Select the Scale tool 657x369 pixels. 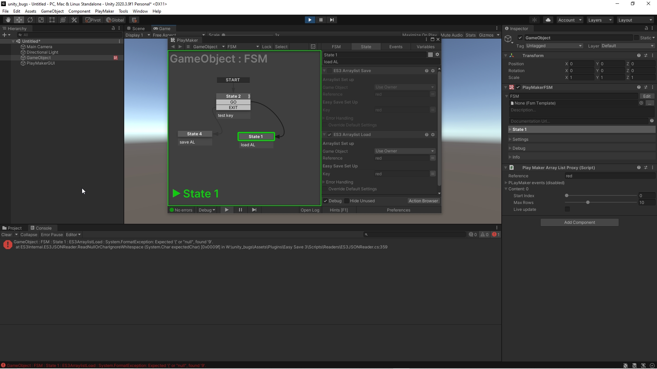coord(41,20)
